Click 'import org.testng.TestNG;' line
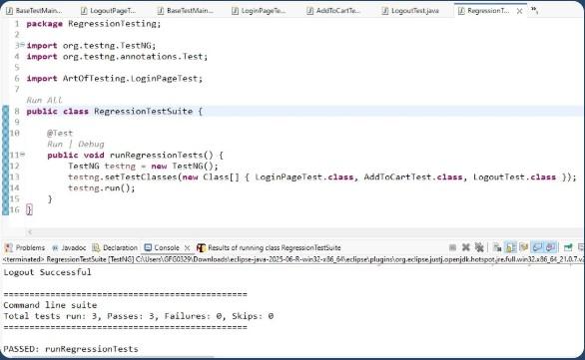The image size is (585, 360). [x=91, y=46]
